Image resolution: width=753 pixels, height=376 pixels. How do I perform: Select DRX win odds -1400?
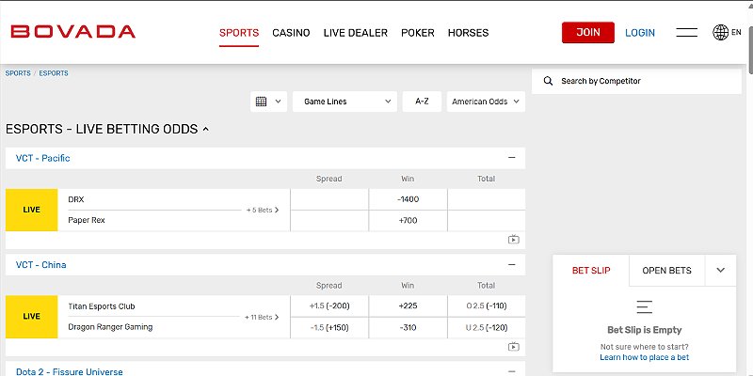[408, 199]
